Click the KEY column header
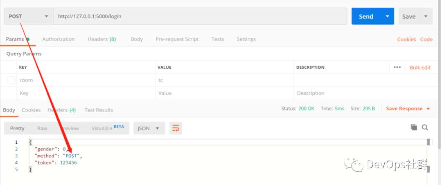Screen dimensions: 442x185 23,67
